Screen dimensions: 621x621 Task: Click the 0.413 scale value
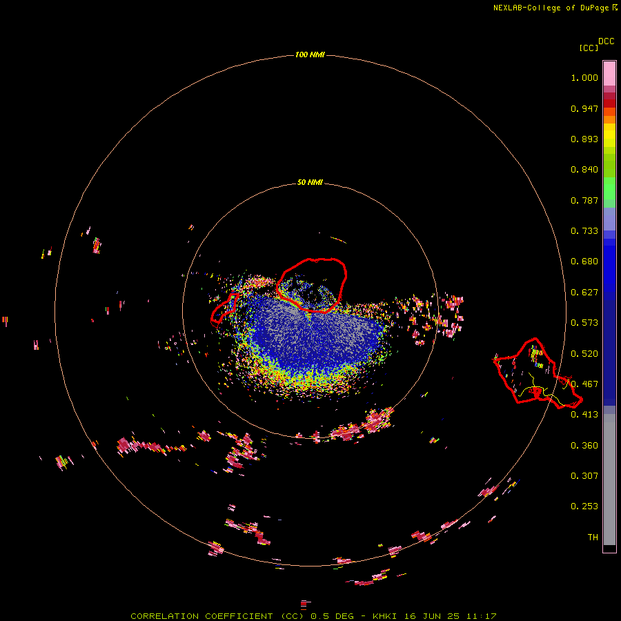(x=584, y=415)
